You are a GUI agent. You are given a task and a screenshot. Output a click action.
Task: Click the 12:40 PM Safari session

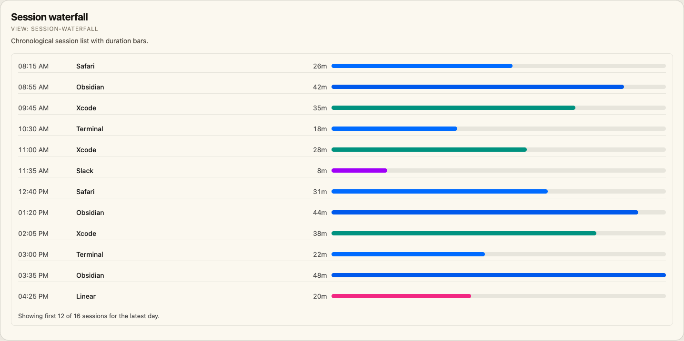click(342, 192)
